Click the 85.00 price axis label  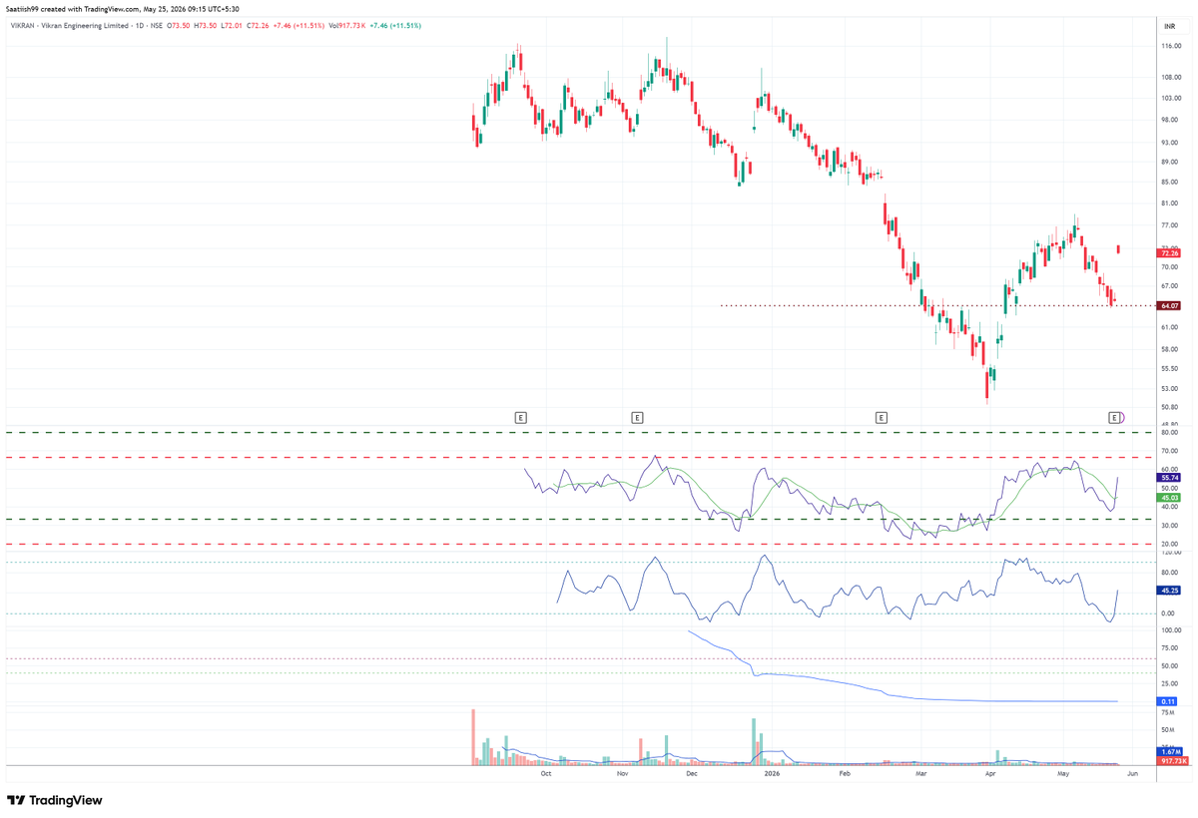1170,182
